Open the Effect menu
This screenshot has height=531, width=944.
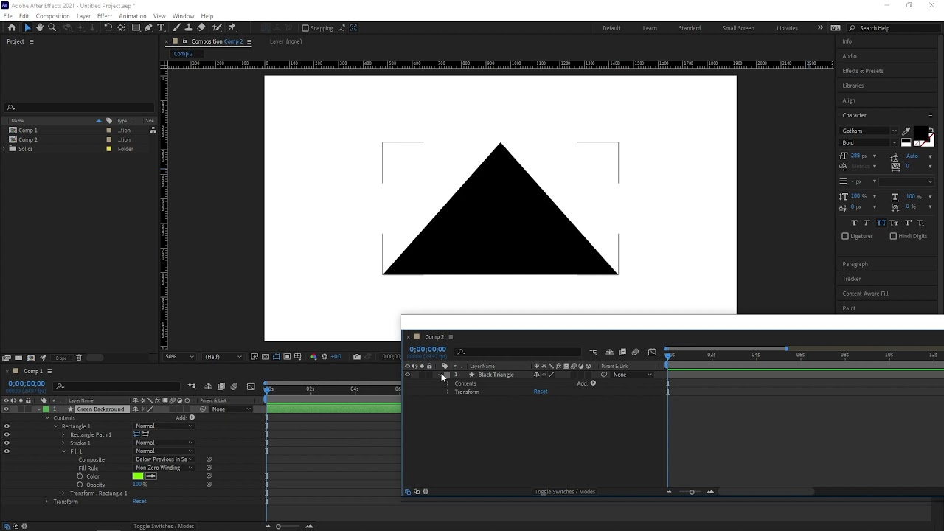click(105, 16)
